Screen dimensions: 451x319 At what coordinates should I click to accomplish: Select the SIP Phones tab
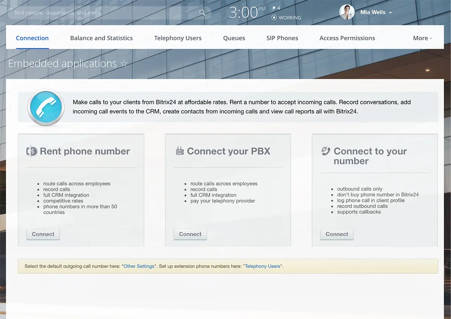(x=282, y=38)
